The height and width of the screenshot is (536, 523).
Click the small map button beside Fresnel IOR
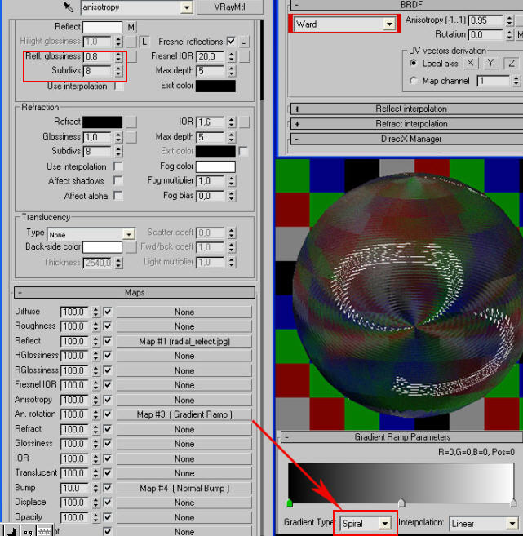[245, 57]
